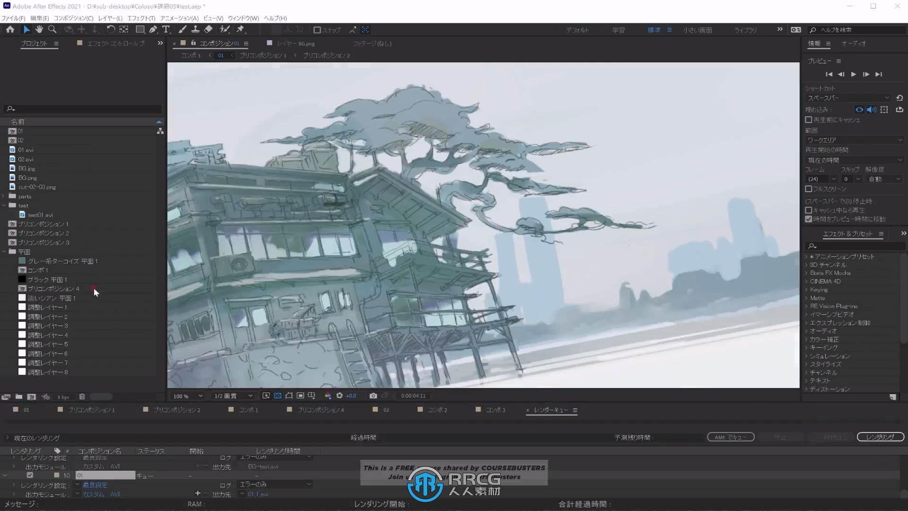Open the Custom AVI output module link
908x511 pixels.
101,494
